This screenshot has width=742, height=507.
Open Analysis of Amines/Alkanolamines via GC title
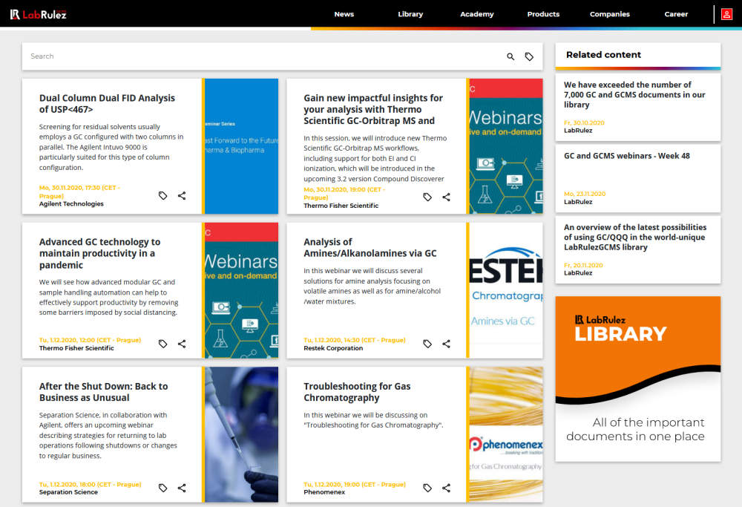[370, 248]
